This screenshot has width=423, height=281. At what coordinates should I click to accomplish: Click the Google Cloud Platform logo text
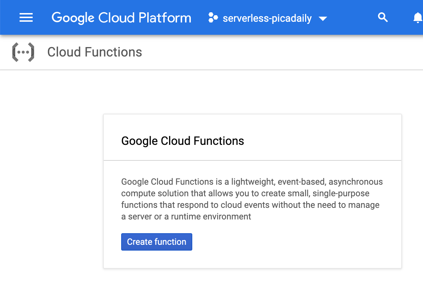pos(121,18)
